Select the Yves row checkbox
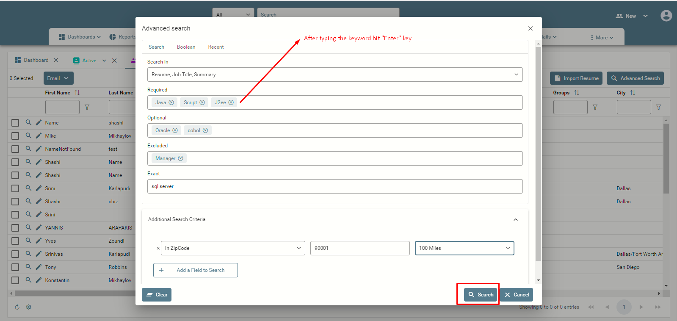The height and width of the screenshot is (321, 677). 15,241
